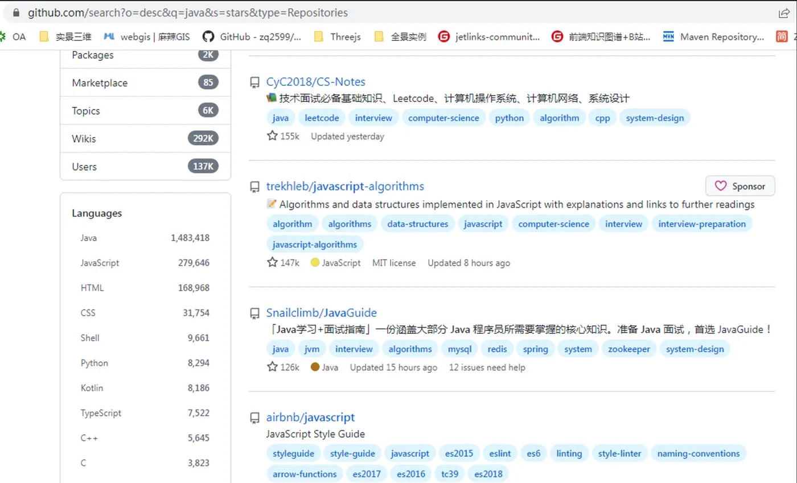
Task: Click the address bar URL
Action: [x=188, y=13]
